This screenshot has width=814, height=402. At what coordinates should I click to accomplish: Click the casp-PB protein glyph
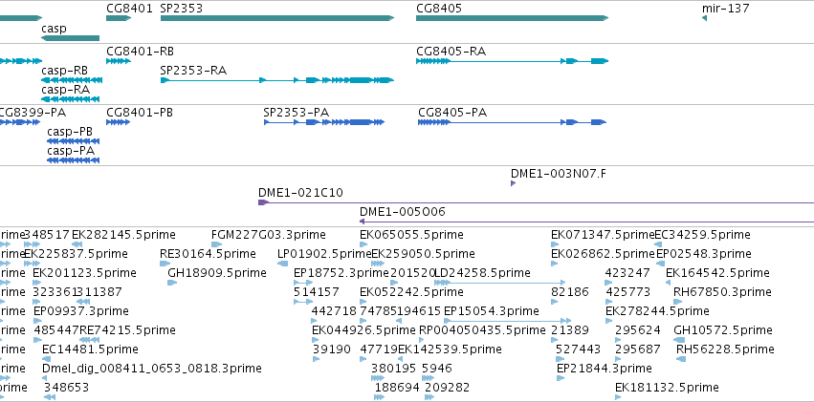(x=74, y=141)
